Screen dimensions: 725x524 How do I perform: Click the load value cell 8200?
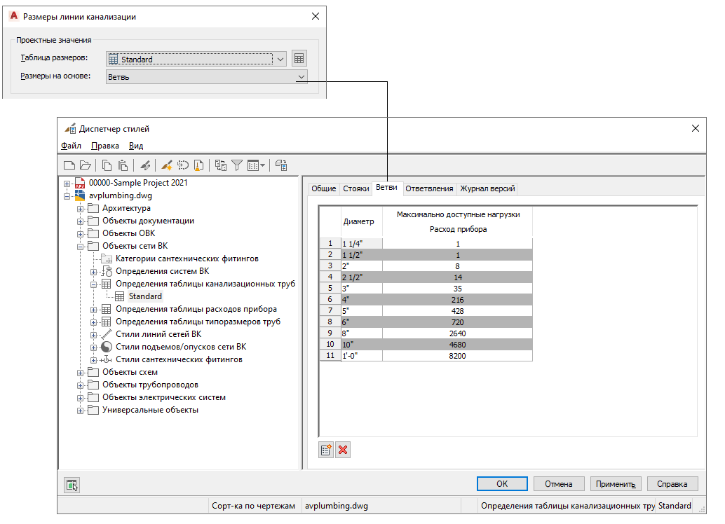(457, 356)
